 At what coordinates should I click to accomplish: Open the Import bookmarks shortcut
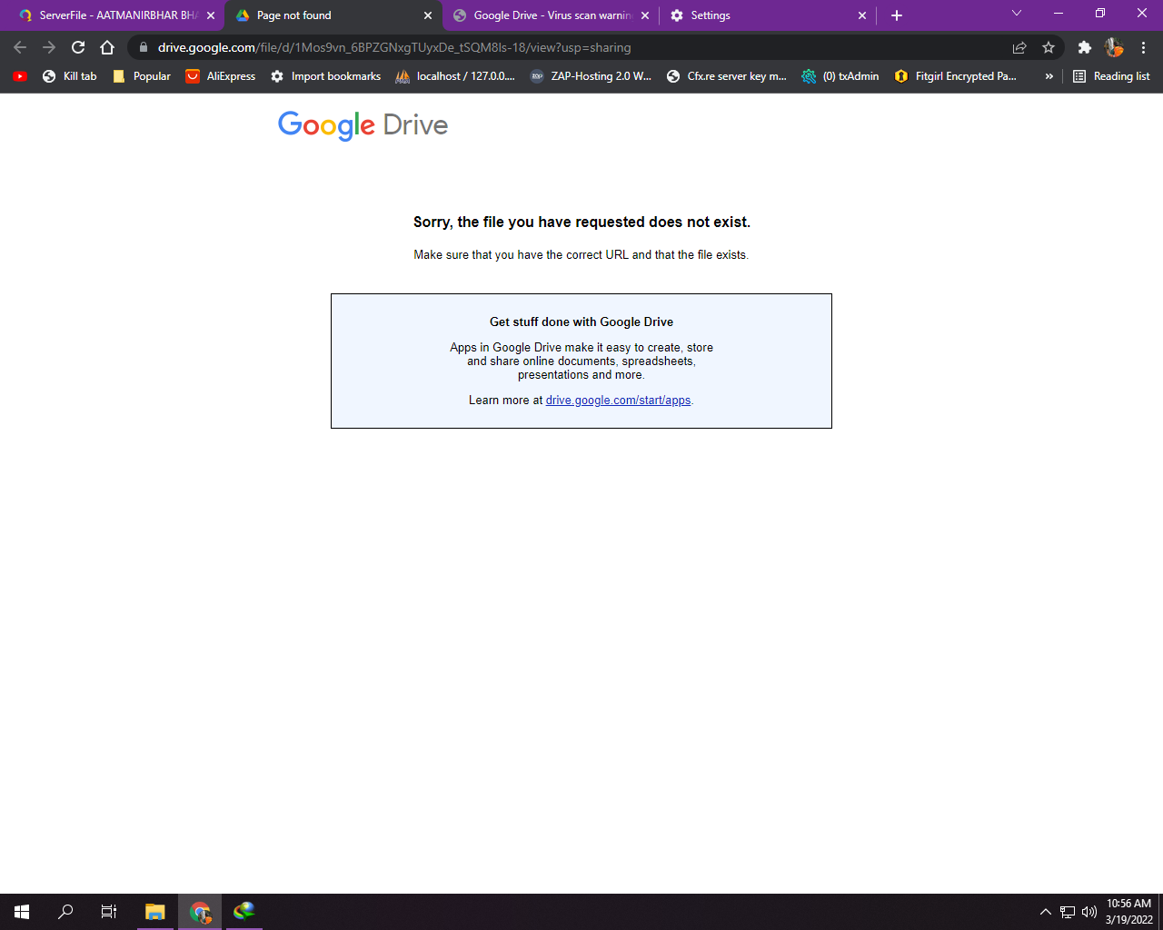(x=325, y=76)
